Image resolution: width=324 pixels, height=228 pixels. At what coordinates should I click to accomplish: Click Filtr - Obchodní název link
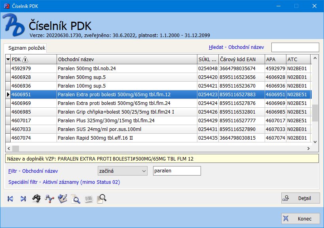pos(33,171)
